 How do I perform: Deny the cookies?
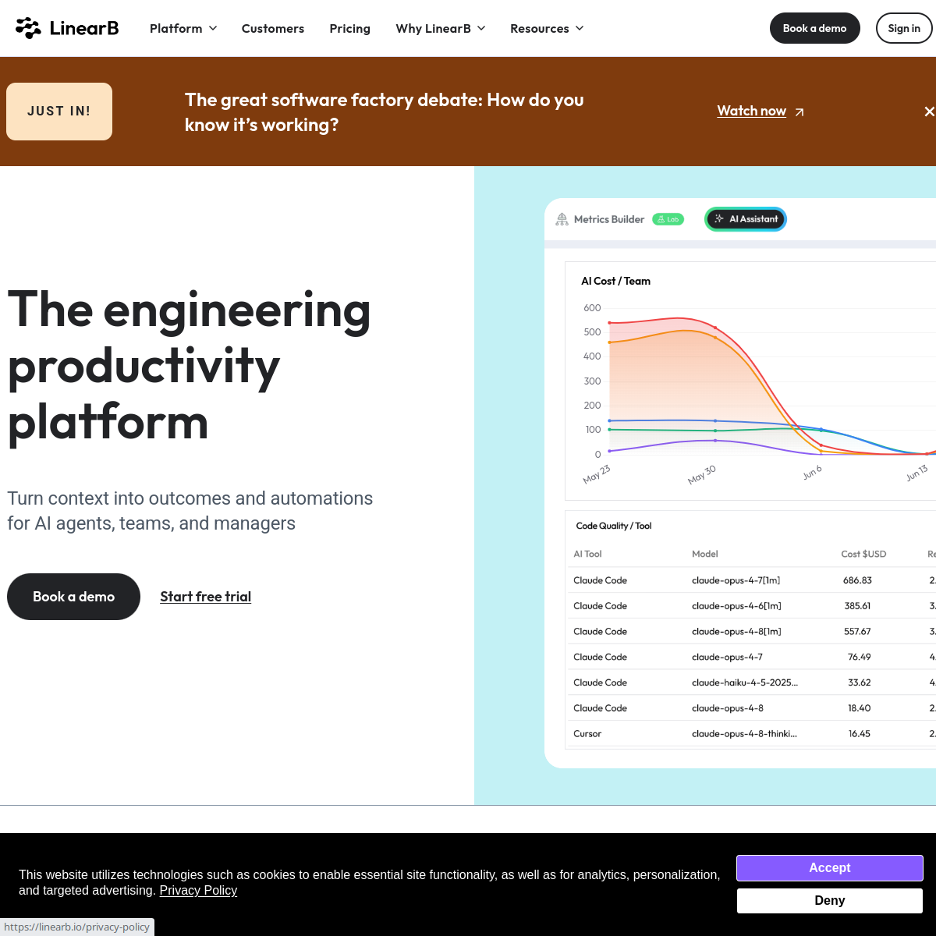pos(829,901)
